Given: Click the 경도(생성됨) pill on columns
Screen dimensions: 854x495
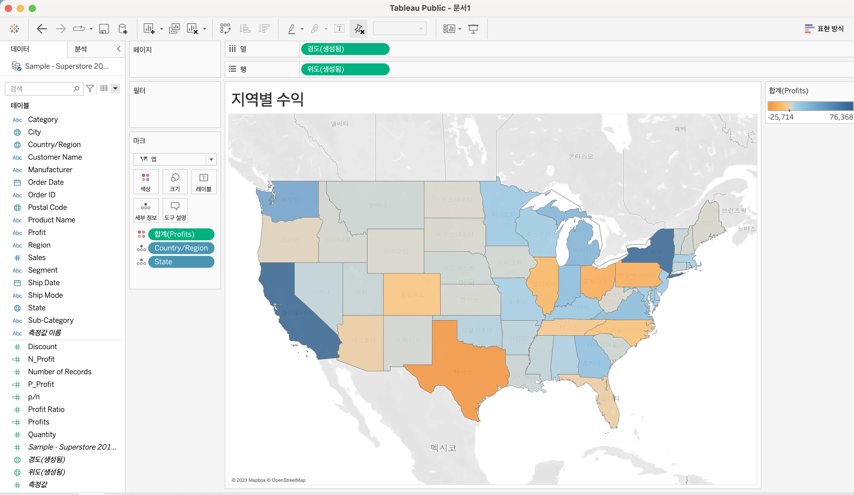Looking at the screenshot, I should tap(345, 49).
